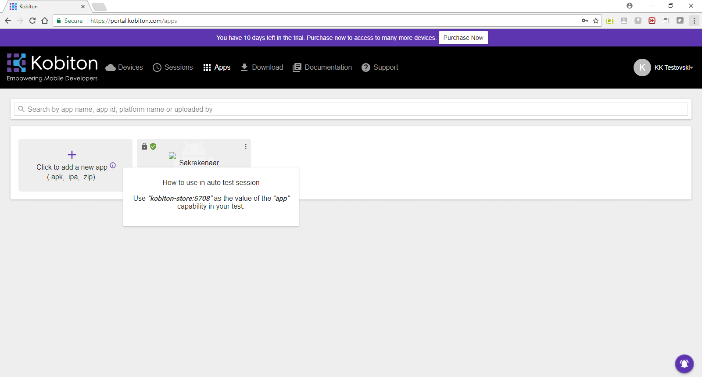Open the Chrome menu
The image size is (702, 377).
694,21
